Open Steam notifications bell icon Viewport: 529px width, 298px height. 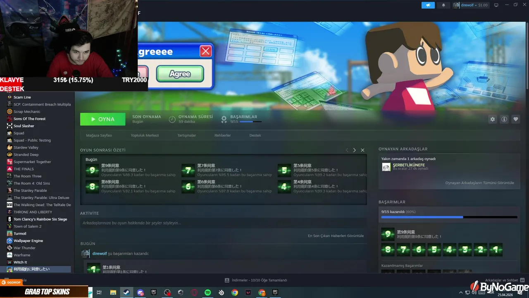point(444,5)
